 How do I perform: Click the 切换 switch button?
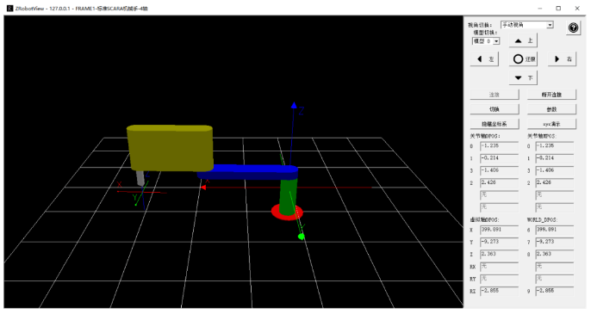(x=495, y=109)
